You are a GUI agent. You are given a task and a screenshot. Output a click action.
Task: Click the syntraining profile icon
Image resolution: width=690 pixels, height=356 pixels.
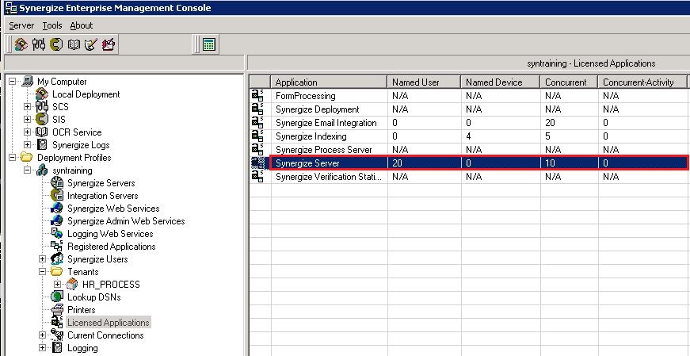[42, 170]
